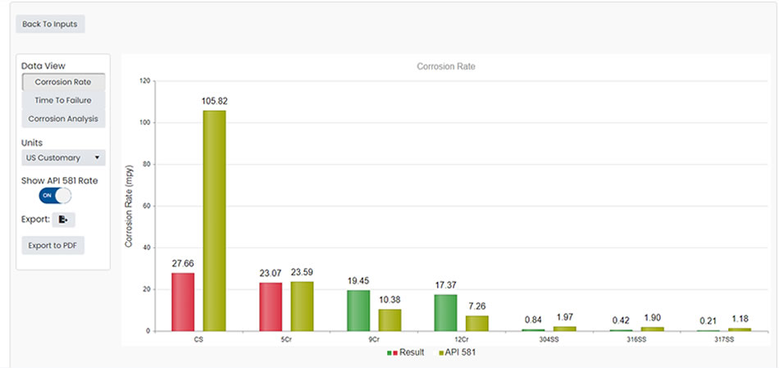
Task: Click the 12Cr Result bar at 17.37
Action: tap(445, 312)
